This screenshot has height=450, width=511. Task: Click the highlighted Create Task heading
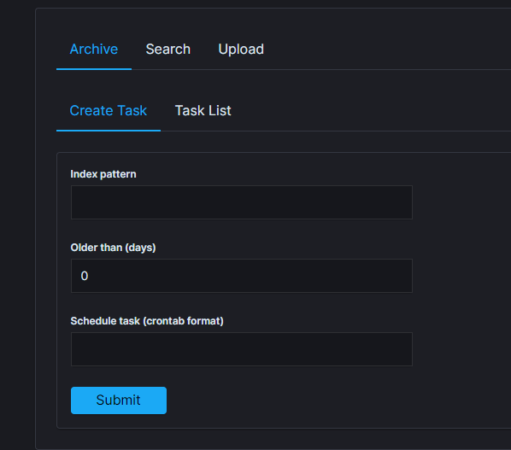tap(109, 111)
